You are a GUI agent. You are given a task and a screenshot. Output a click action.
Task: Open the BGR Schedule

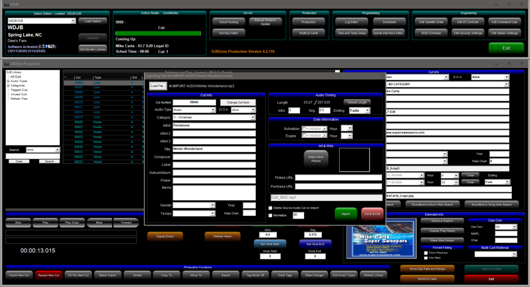[431, 33]
